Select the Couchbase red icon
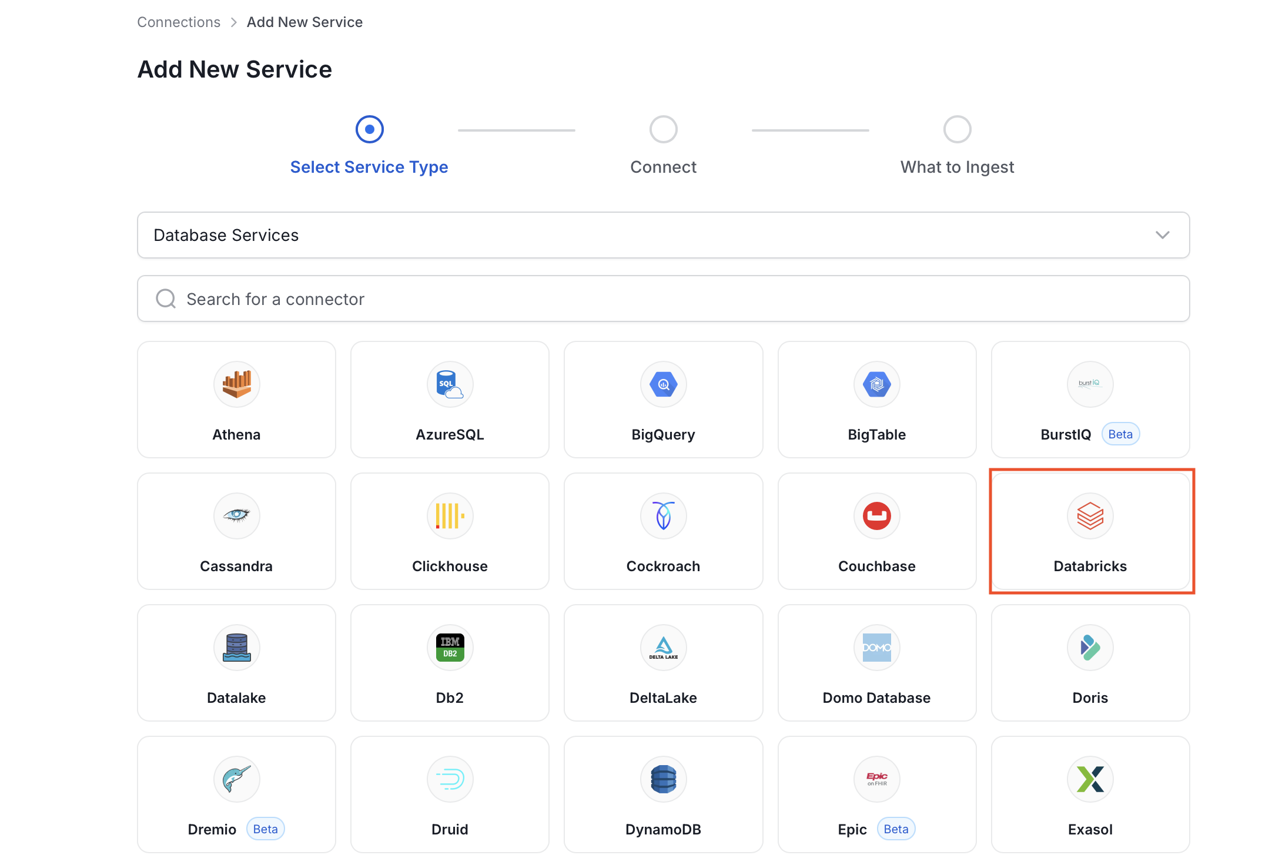 pyautogui.click(x=876, y=516)
